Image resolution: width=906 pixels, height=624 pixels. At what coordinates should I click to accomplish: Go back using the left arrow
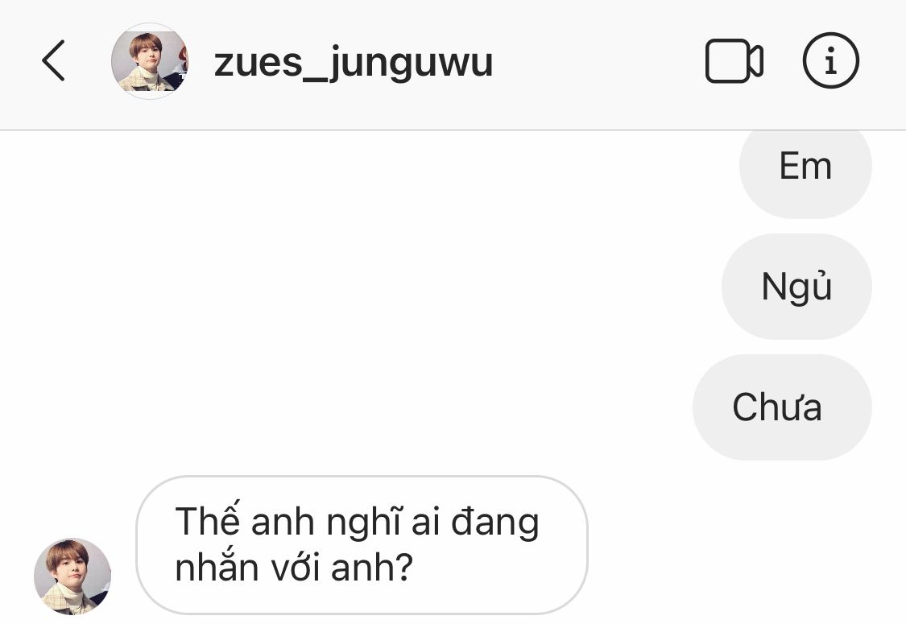tap(53, 60)
